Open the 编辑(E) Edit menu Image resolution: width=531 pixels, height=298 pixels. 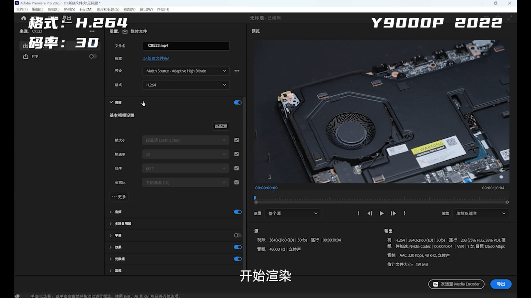[38, 9]
